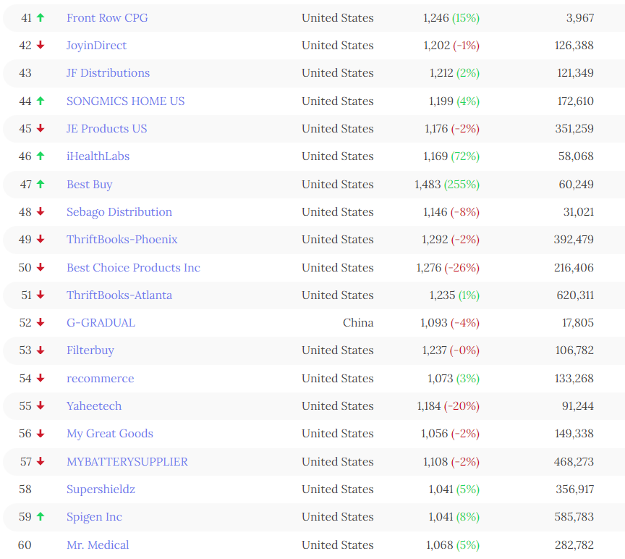Click red down arrow beside rank 48
The height and width of the screenshot is (559, 625).
tap(41, 211)
